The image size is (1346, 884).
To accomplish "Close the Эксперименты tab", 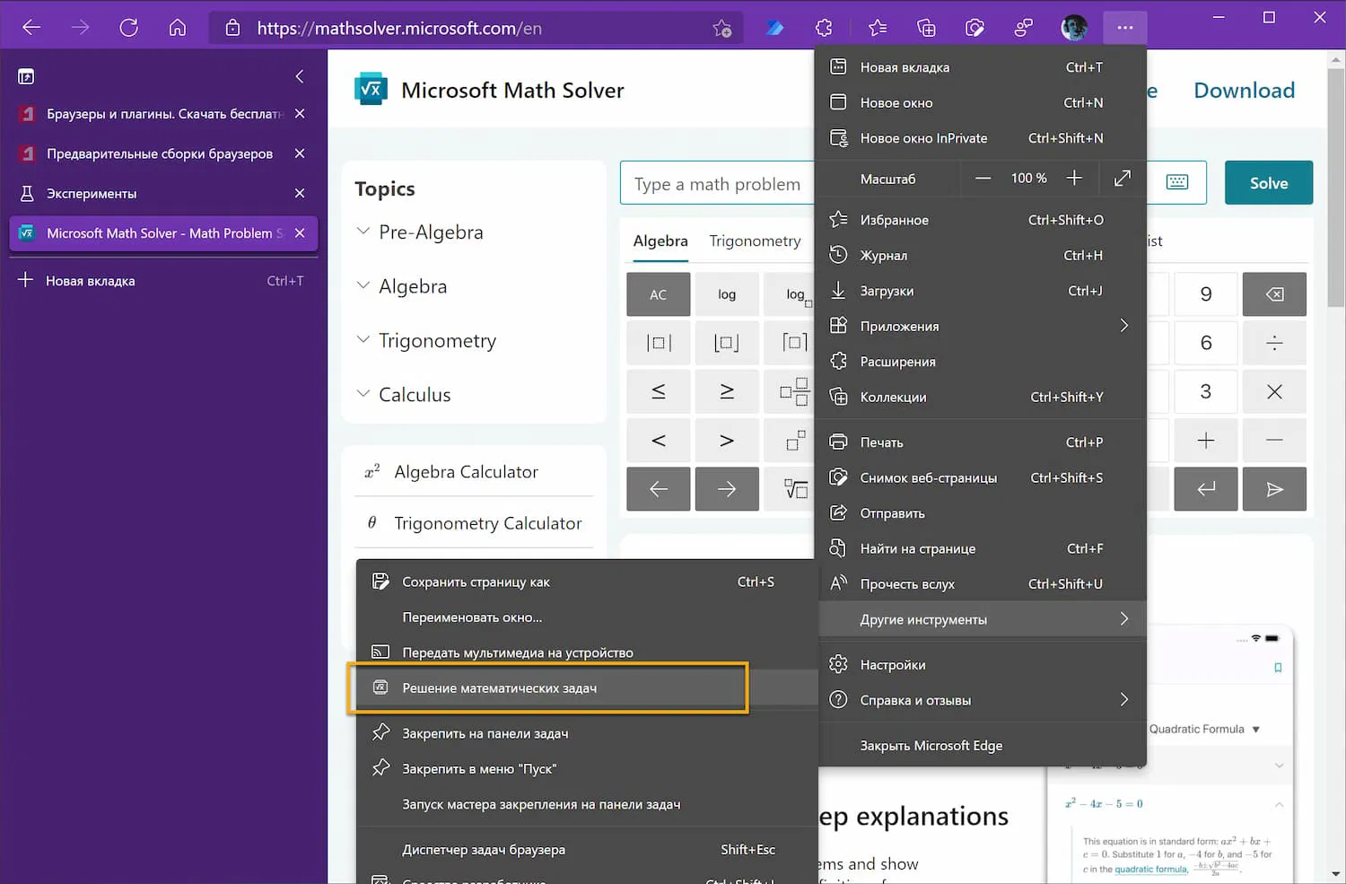I will tap(300, 193).
